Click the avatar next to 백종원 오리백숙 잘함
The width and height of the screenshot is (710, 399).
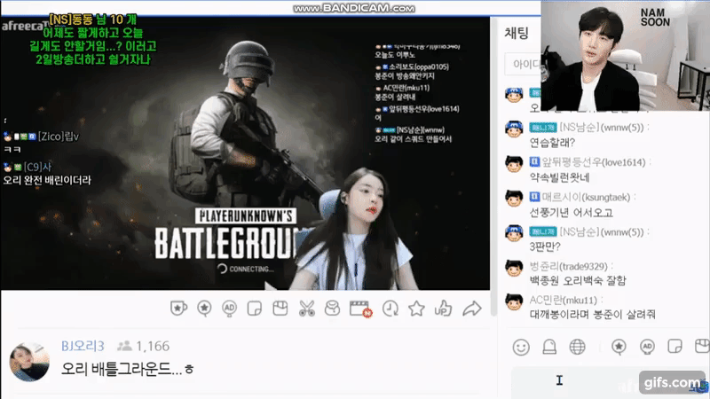pyautogui.click(x=514, y=268)
